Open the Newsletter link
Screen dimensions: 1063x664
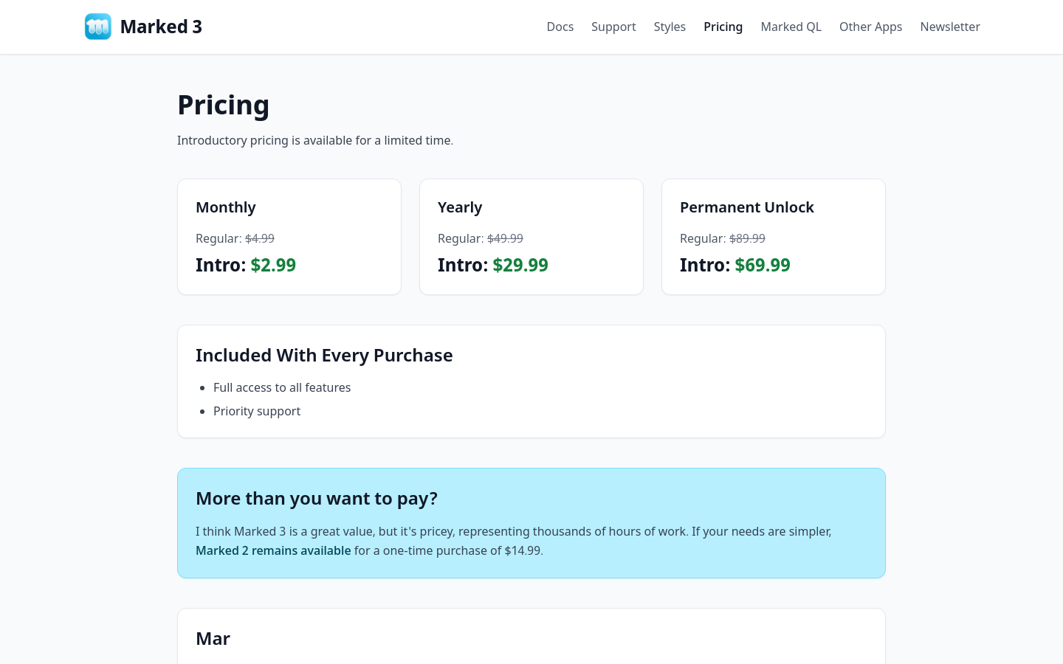point(950,27)
